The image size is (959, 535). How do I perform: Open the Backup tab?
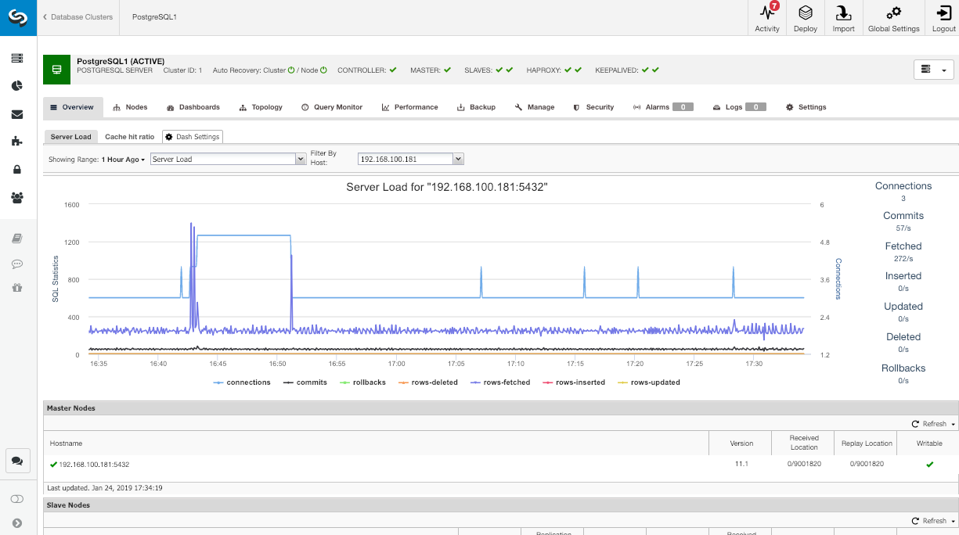[477, 107]
